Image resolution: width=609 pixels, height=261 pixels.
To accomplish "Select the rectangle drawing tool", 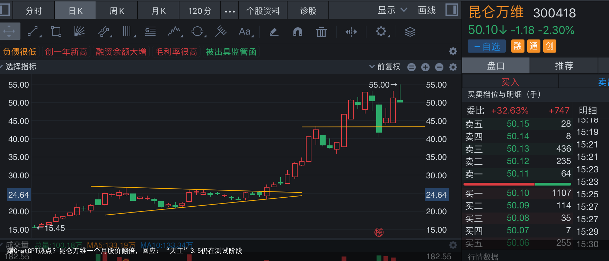I will (56, 31).
